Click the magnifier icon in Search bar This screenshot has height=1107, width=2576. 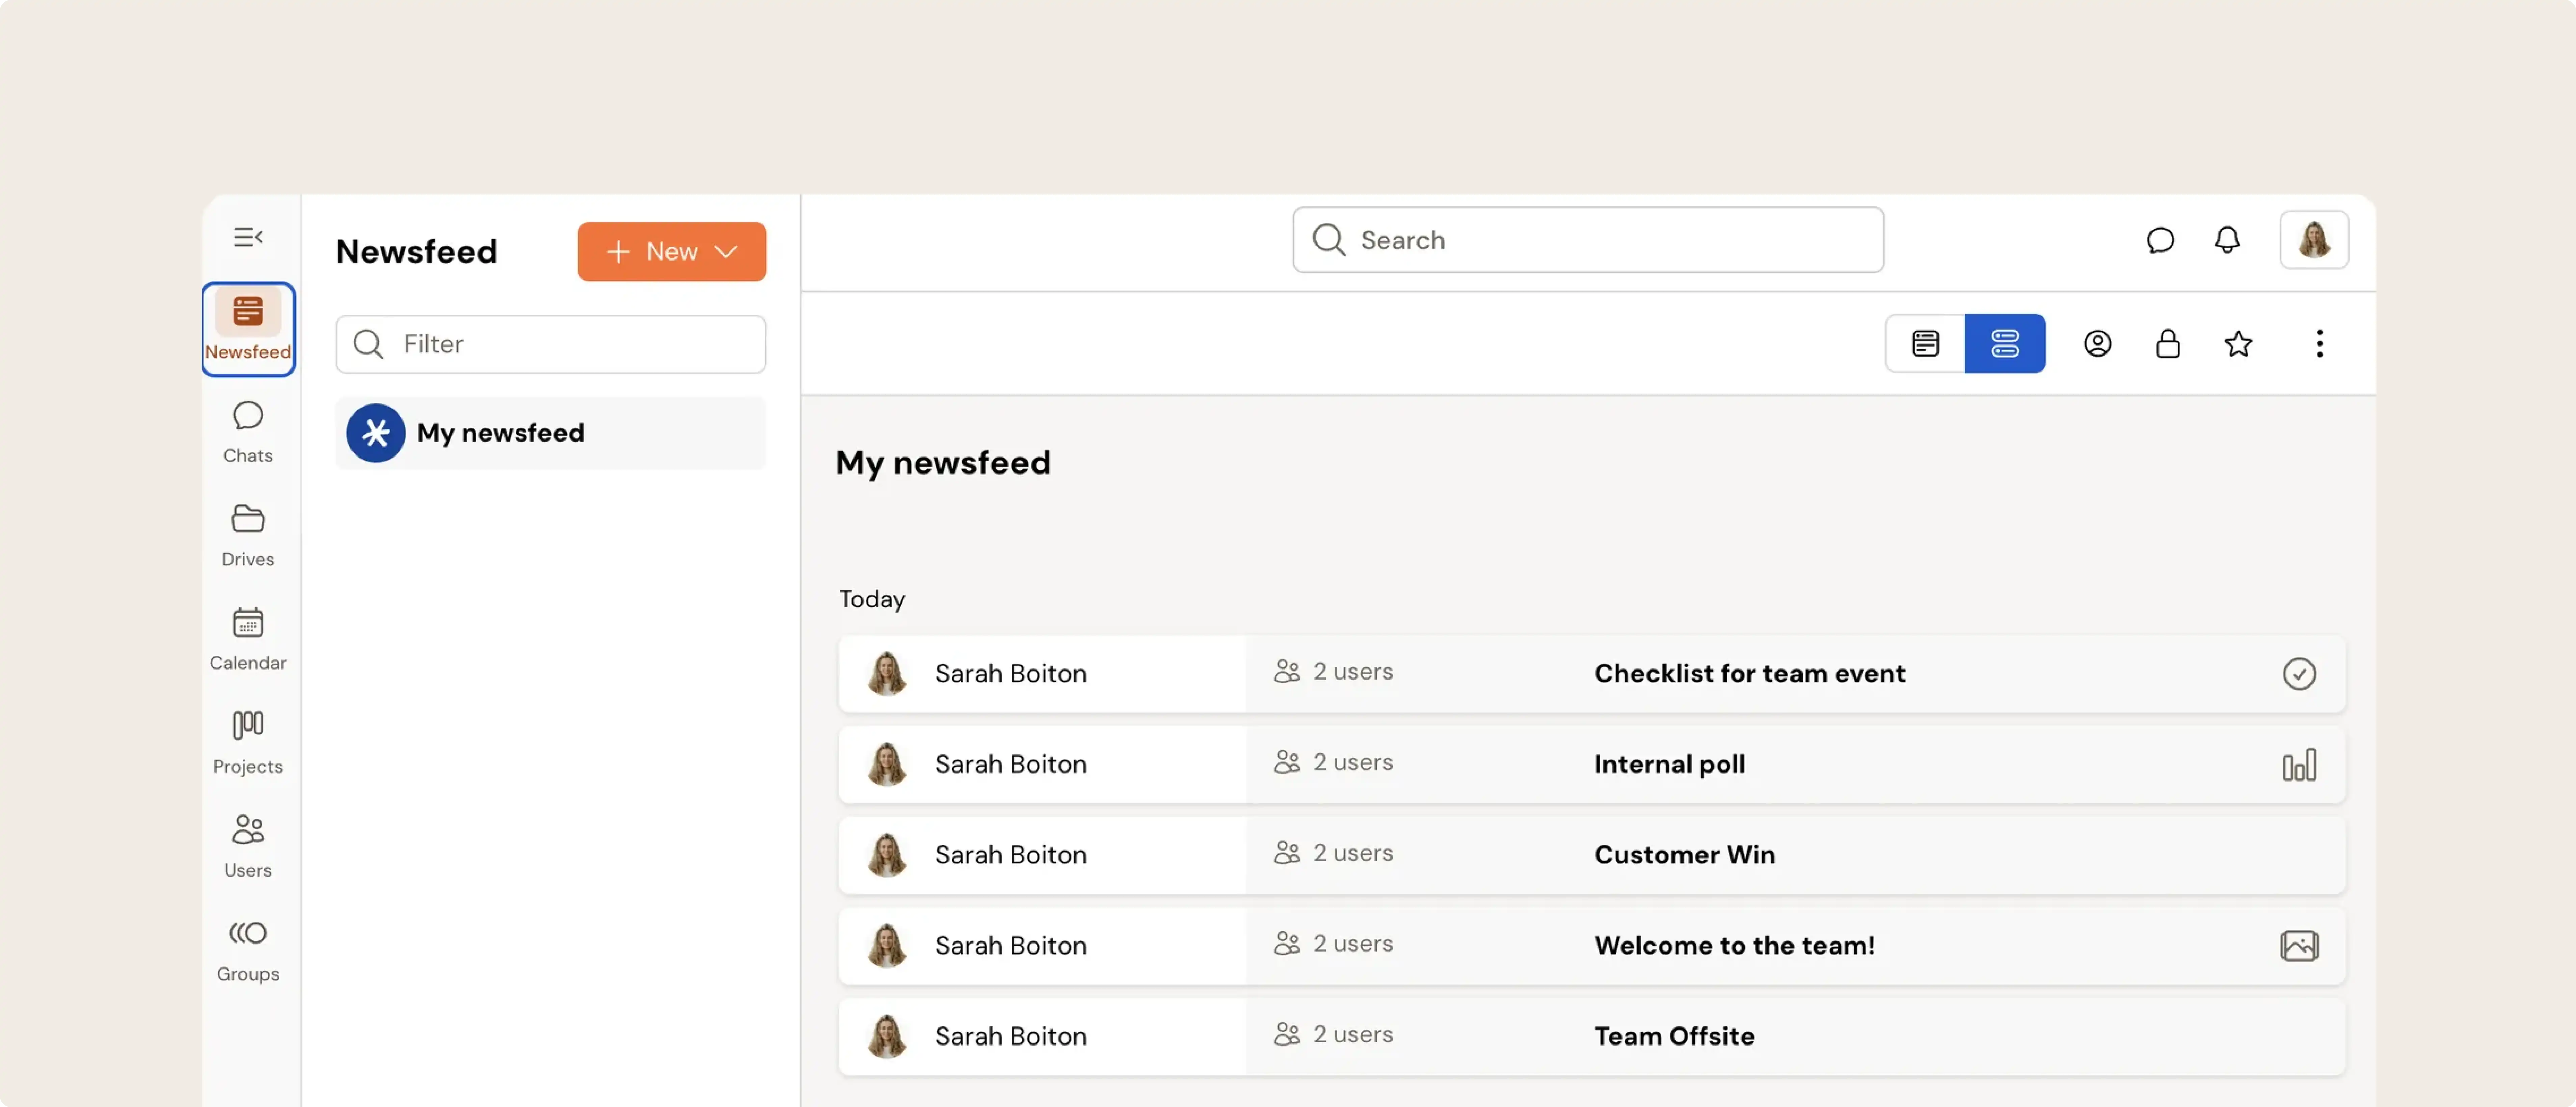pyautogui.click(x=1329, y=240)
